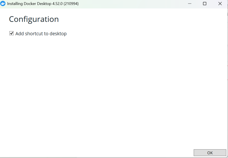Maximize the Docker Desktop installer window
The height and width of the screenshot is (158, 228).
[205, 4]
